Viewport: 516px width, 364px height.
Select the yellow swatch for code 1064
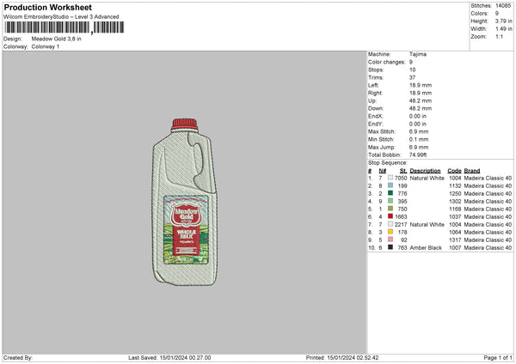(x=390, y=232)
